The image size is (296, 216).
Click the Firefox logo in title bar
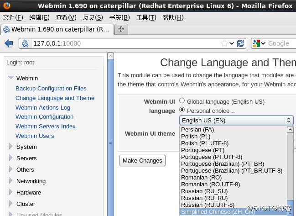6,5
